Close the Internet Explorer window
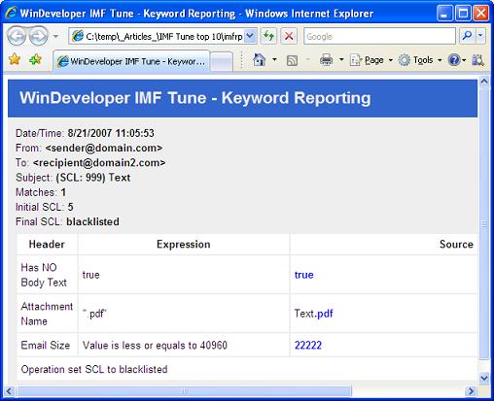Screen dimensions: 494x401 (481, 14)
